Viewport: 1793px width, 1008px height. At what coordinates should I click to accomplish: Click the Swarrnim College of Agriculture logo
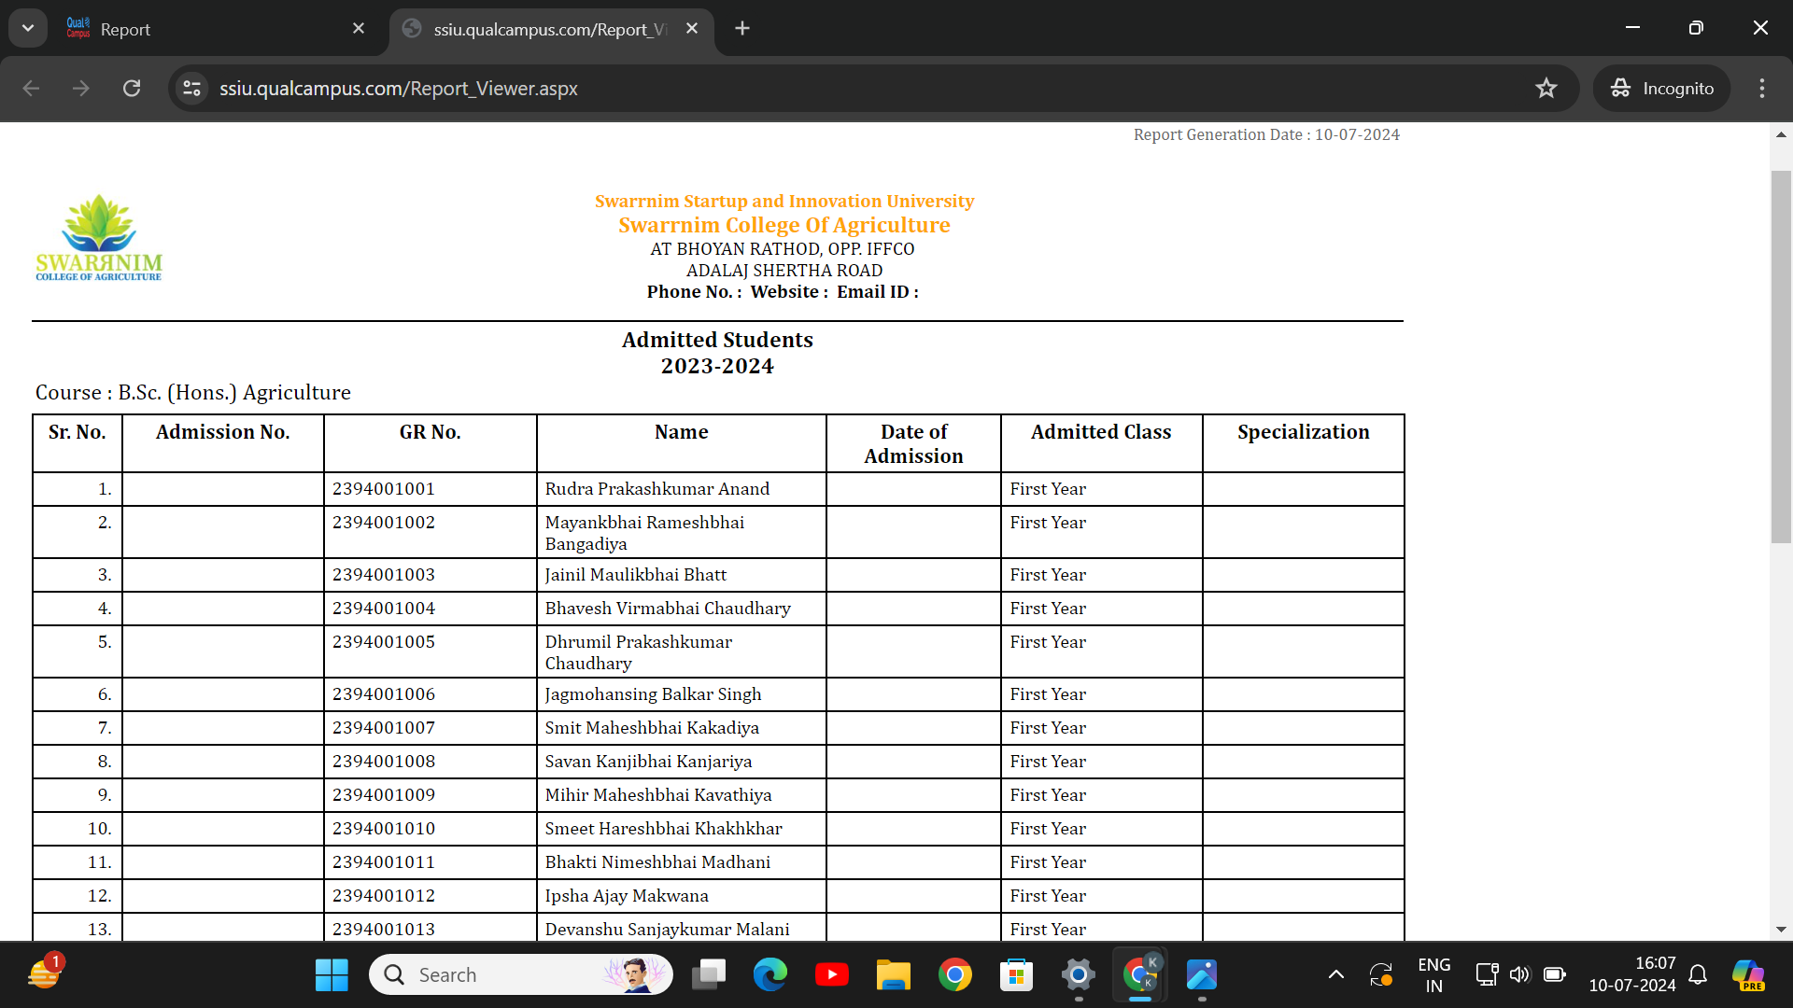click(99, 238)
